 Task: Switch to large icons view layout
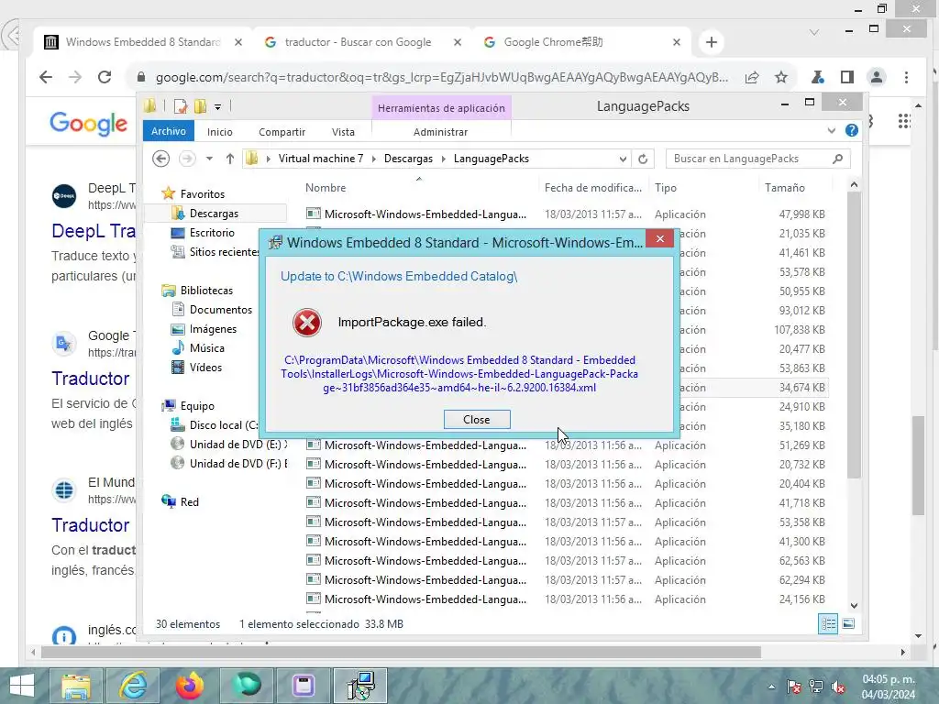coord(848,623)
